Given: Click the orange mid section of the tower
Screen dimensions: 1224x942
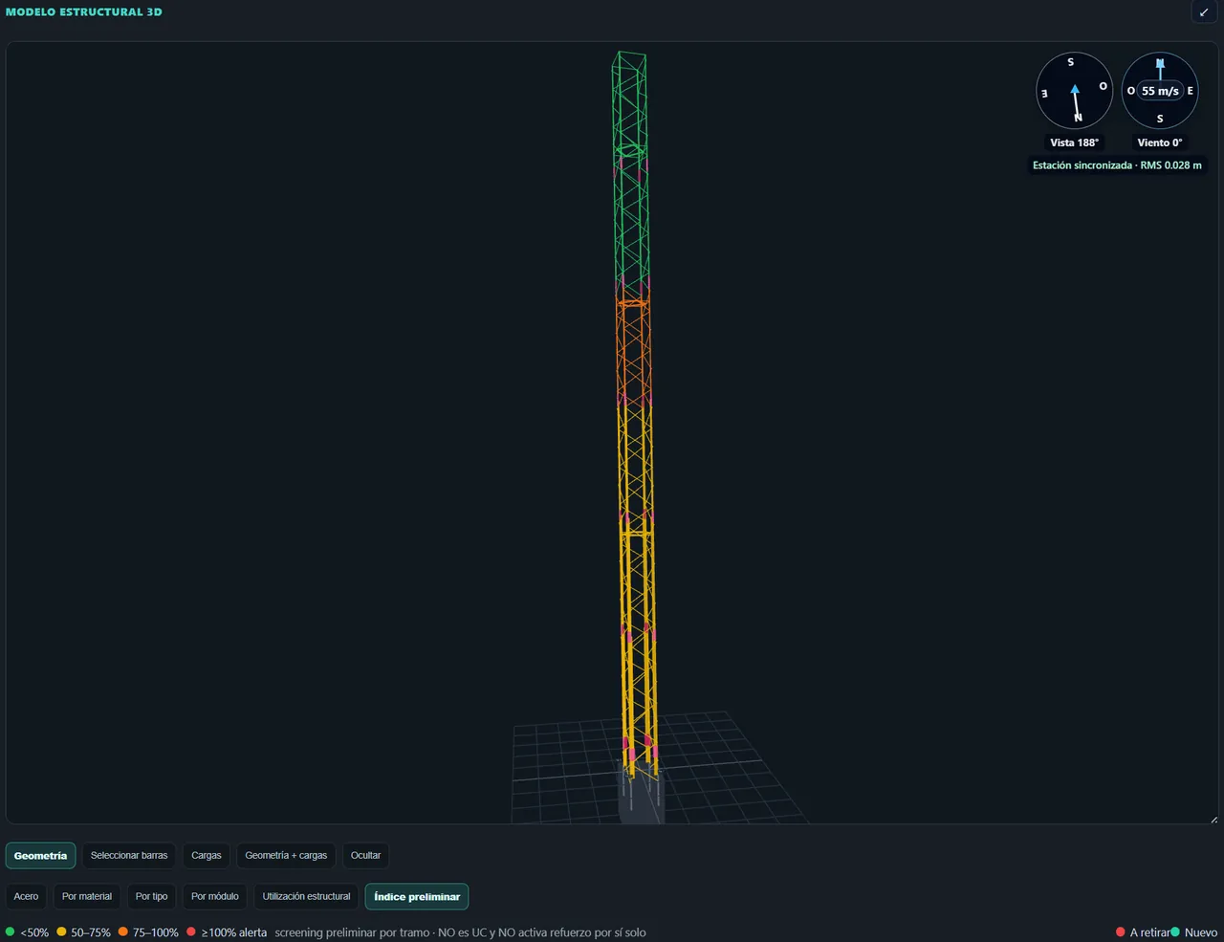Looking at the screenshot, I should (x=633, y=349).
